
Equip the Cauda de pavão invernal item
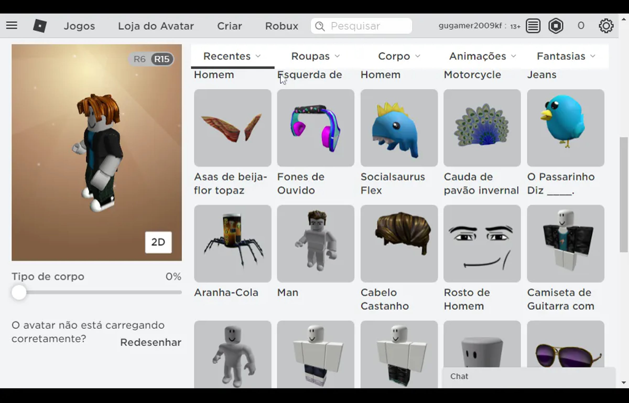tap(482, 128)
